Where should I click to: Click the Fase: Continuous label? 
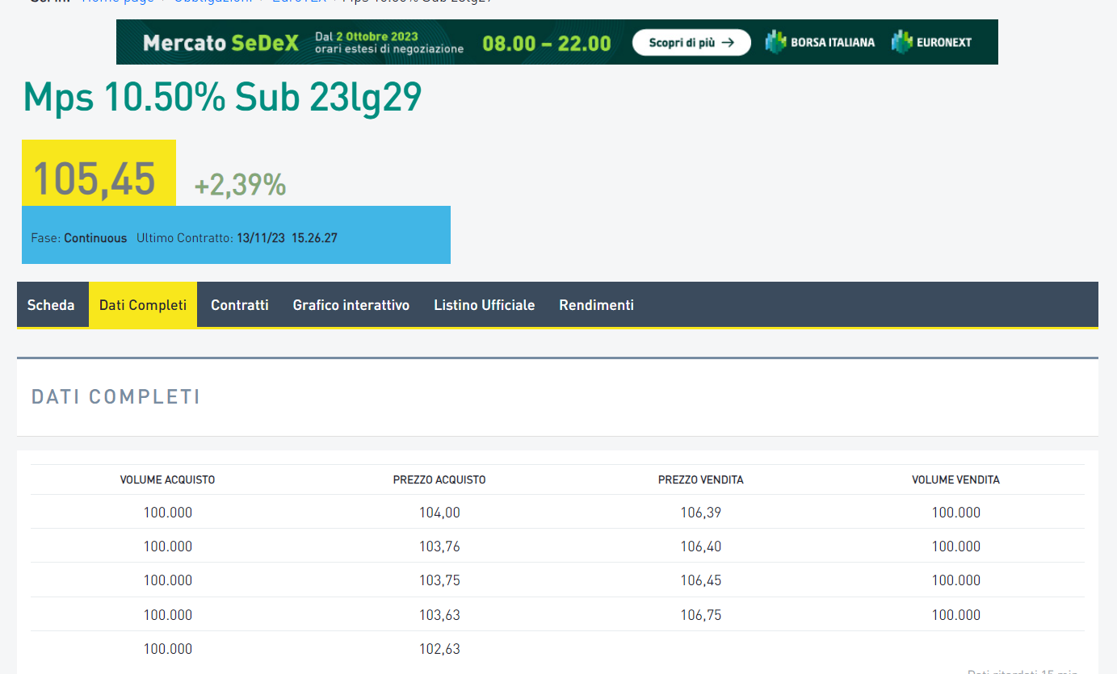point(79,238)
